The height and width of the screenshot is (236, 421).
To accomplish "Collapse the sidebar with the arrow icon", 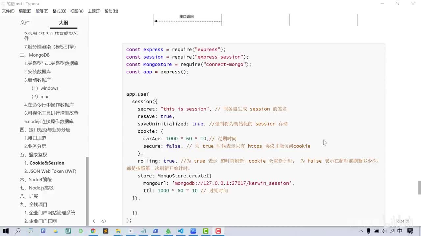I will 94,221.
